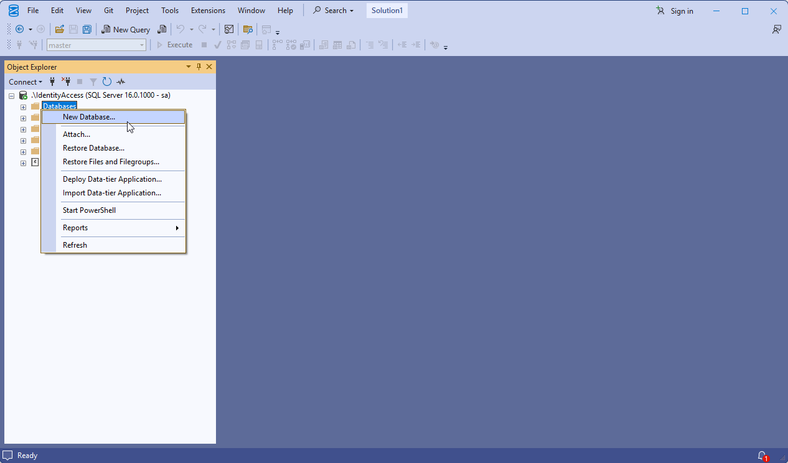Click the Undo arrow icon
The height and width of the screenshot is (463, 788).
pyautogui.click(x=180, y=29)
